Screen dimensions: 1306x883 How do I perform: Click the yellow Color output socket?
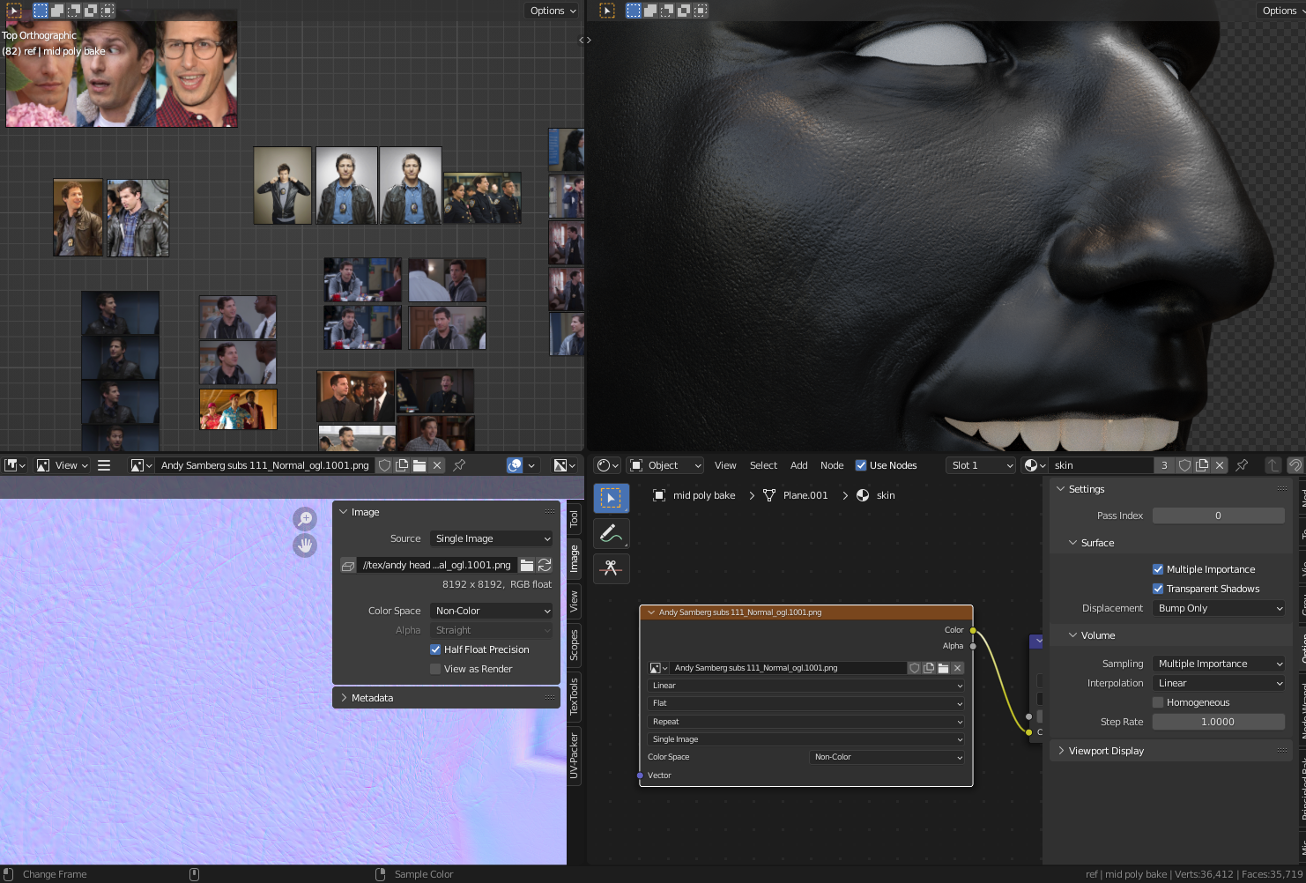pyautogui.click(x=973, y=630)
